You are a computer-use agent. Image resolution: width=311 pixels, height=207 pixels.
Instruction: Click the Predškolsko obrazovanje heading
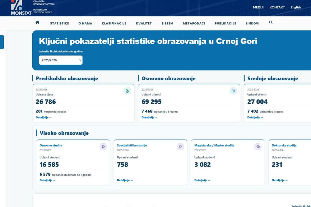(67, 79)
